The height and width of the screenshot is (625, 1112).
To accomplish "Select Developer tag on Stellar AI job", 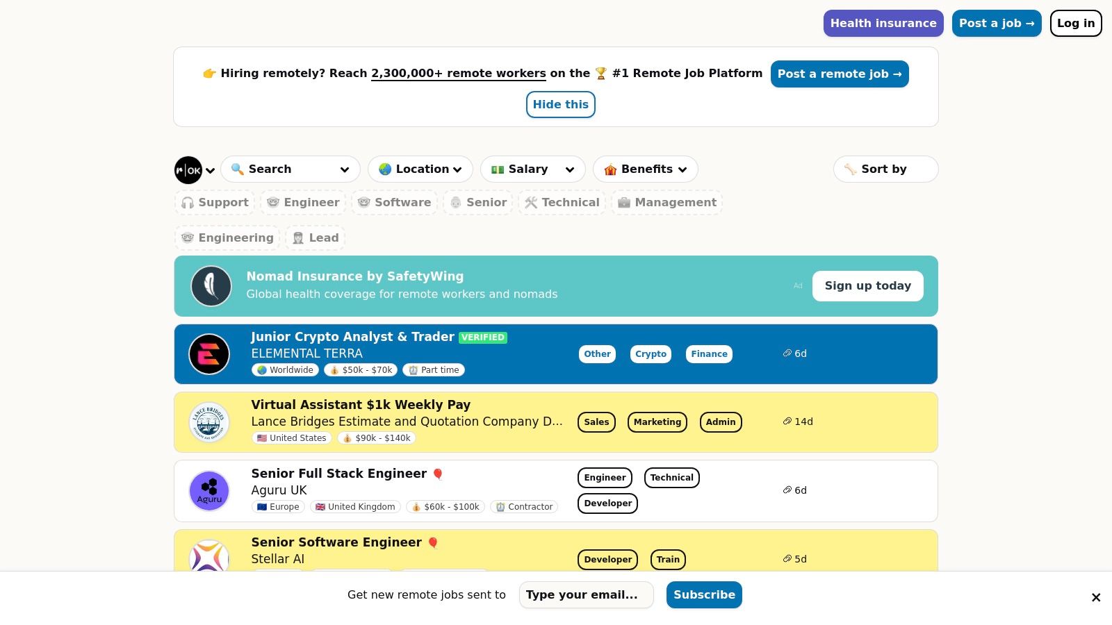I will [607, 560].
